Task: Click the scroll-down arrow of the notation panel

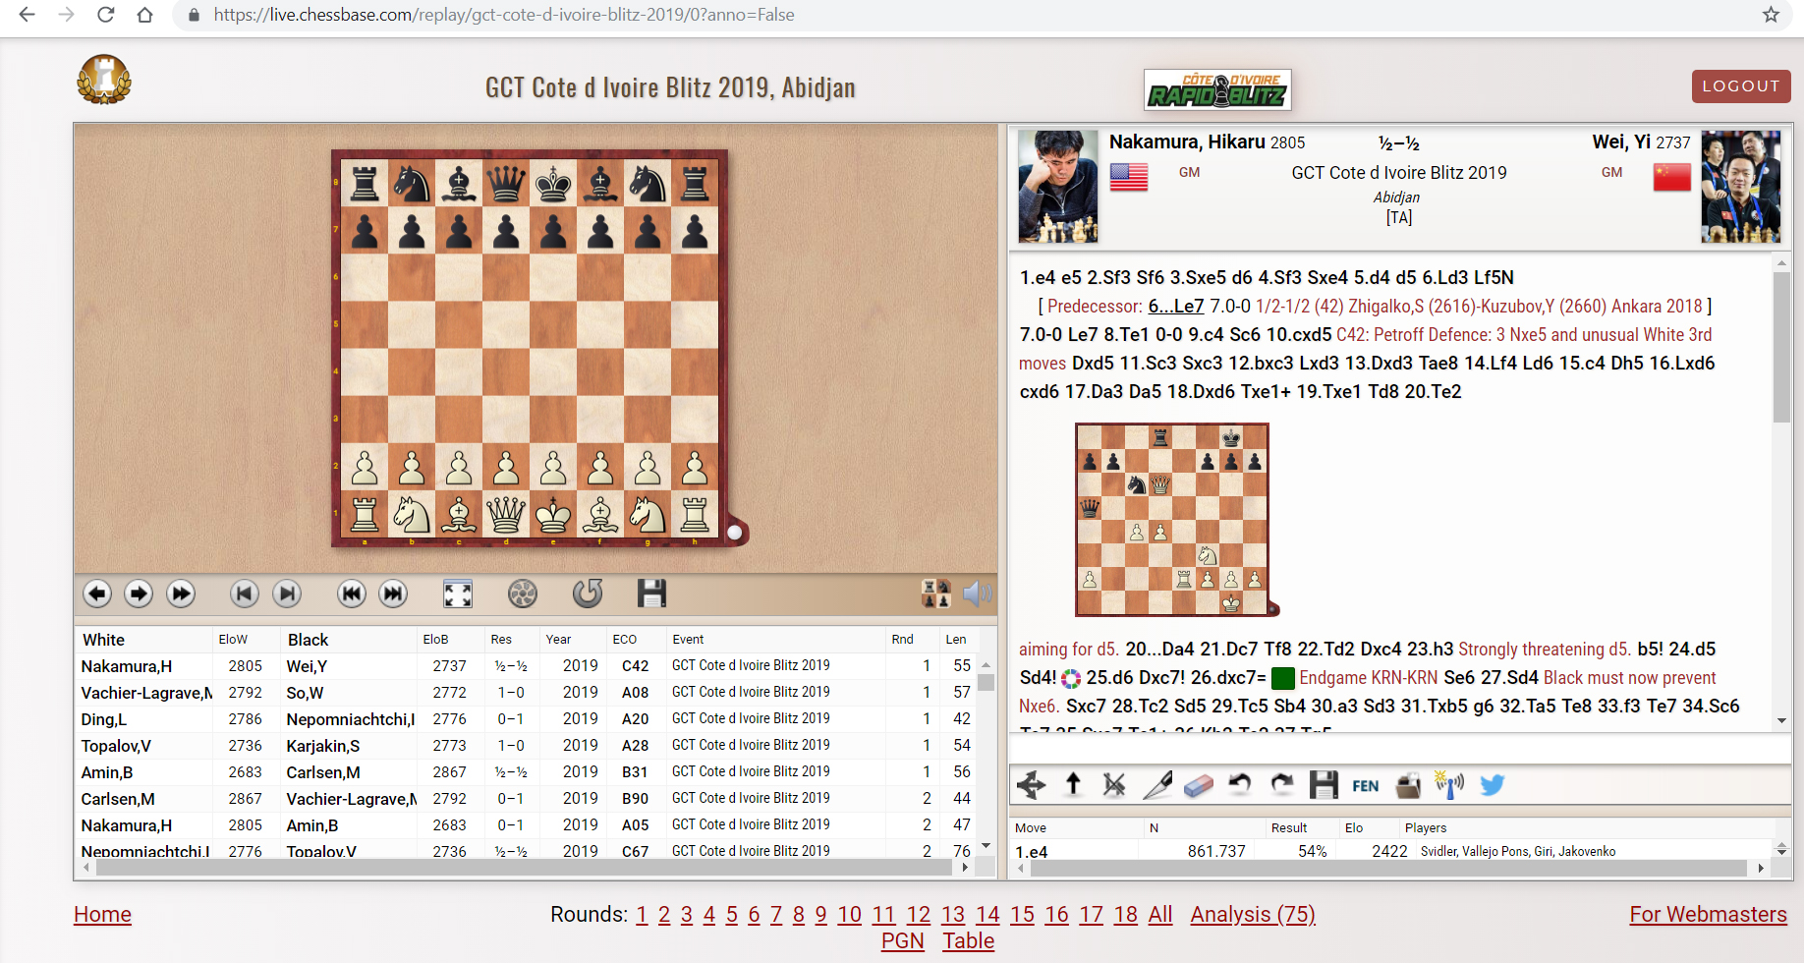Action: pyautogui.click(x=1781, y=720)
